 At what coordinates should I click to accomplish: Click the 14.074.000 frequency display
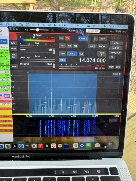click(92, 60)
